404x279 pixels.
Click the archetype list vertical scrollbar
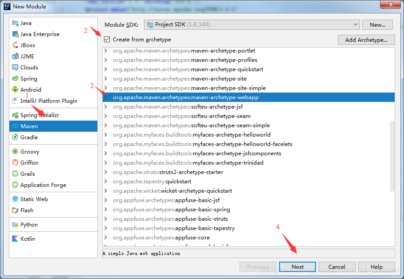click(392, 156)
